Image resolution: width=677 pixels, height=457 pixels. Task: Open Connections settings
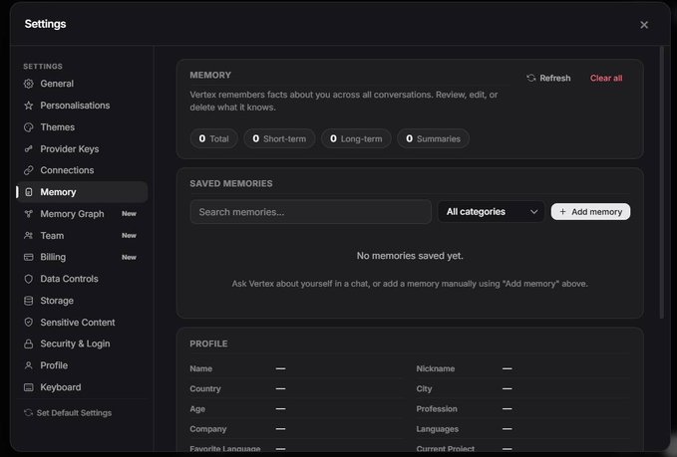[x=82, y=170]
